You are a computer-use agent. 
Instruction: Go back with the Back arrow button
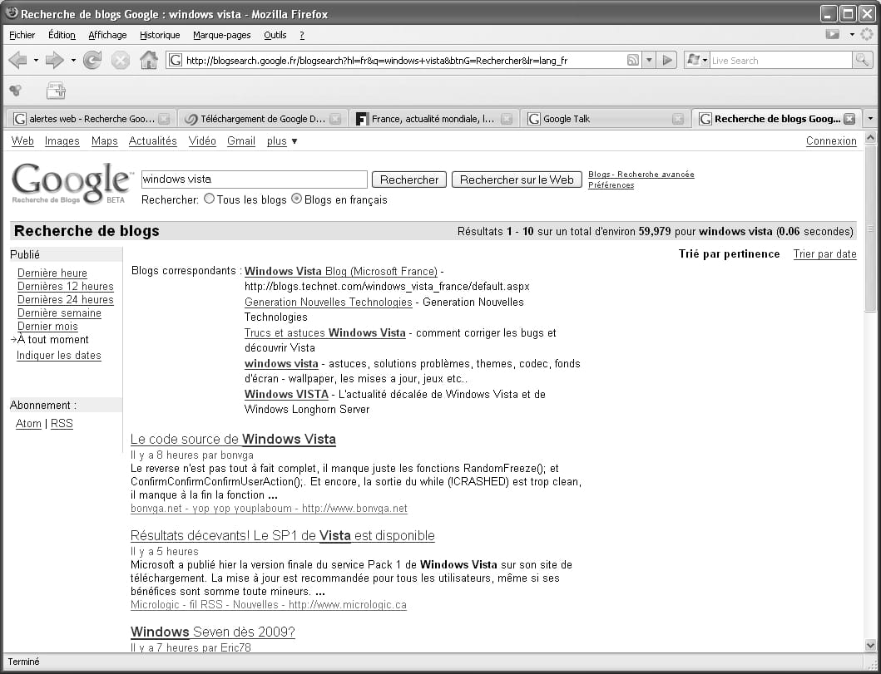pyautogui.click(x=17, y=60)
